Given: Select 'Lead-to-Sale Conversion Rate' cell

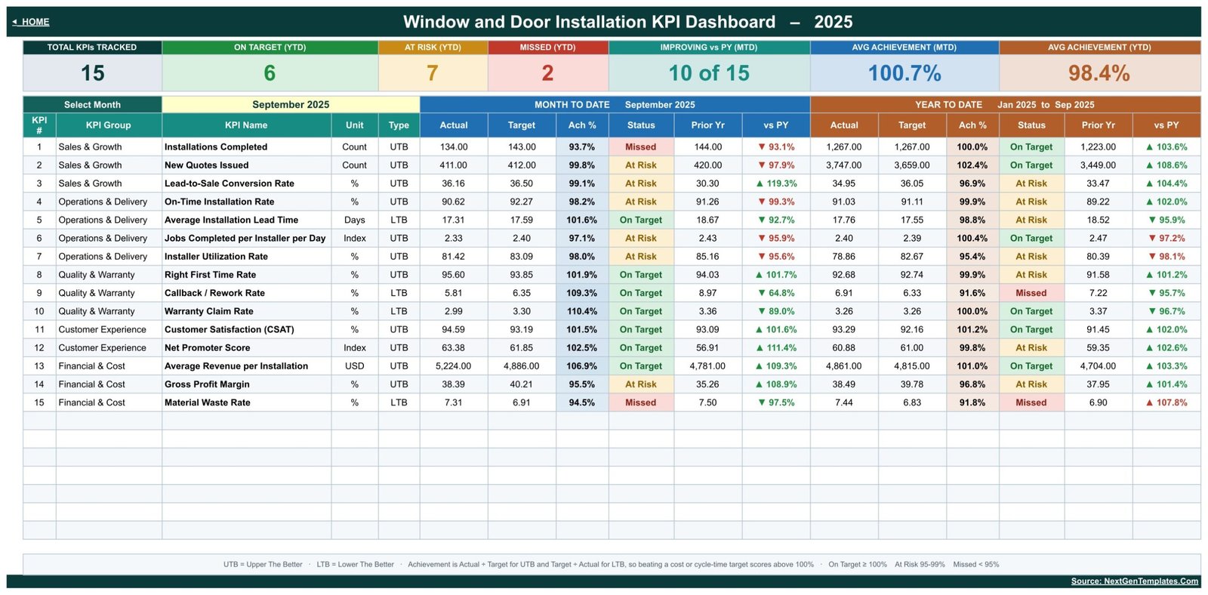Looking at the screenshot, I should tap(246, 183).
